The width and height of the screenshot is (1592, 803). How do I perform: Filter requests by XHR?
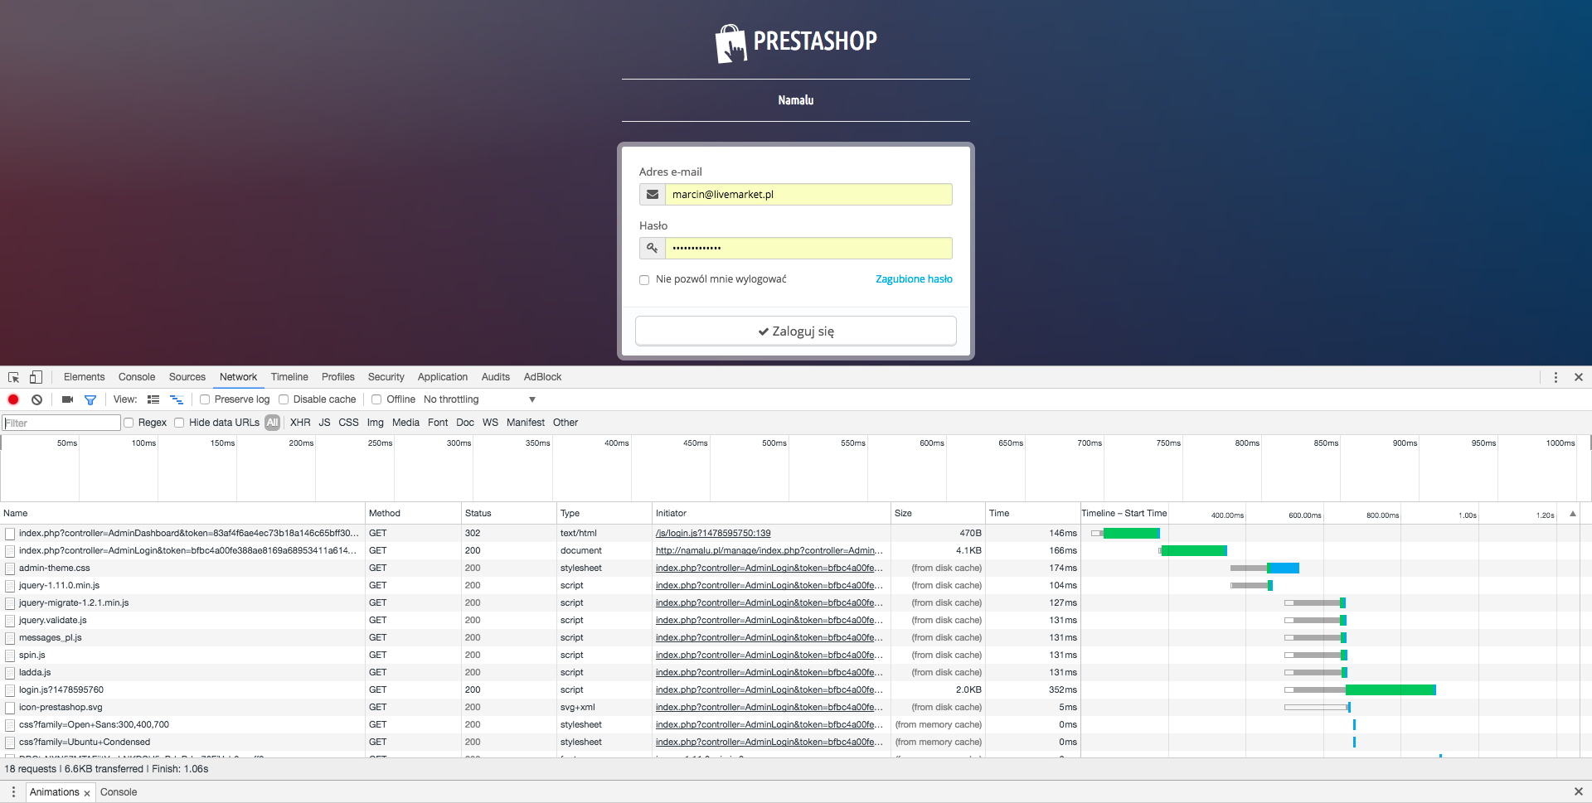[300, 423]
